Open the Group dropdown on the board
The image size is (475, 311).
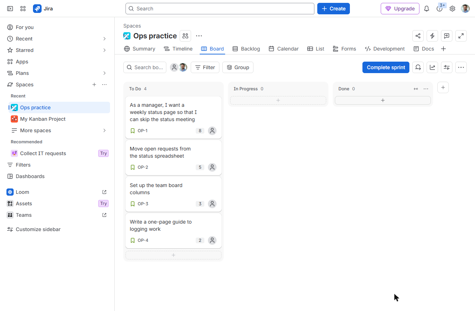click(238, 67)
